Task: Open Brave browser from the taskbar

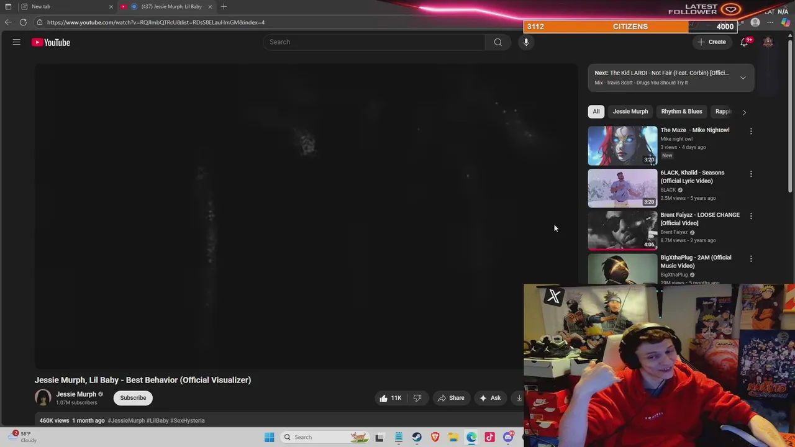Action: point(435,437)
